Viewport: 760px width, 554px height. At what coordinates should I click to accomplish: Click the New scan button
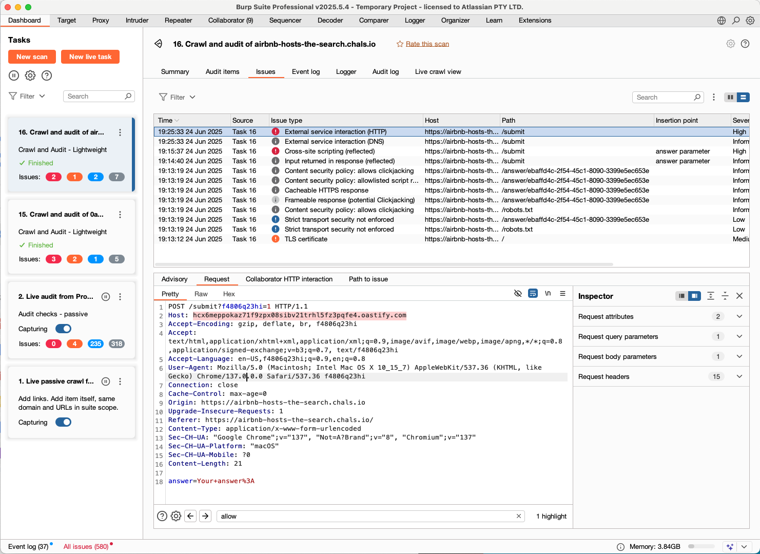pyautogui.click(x=32, y=56)
